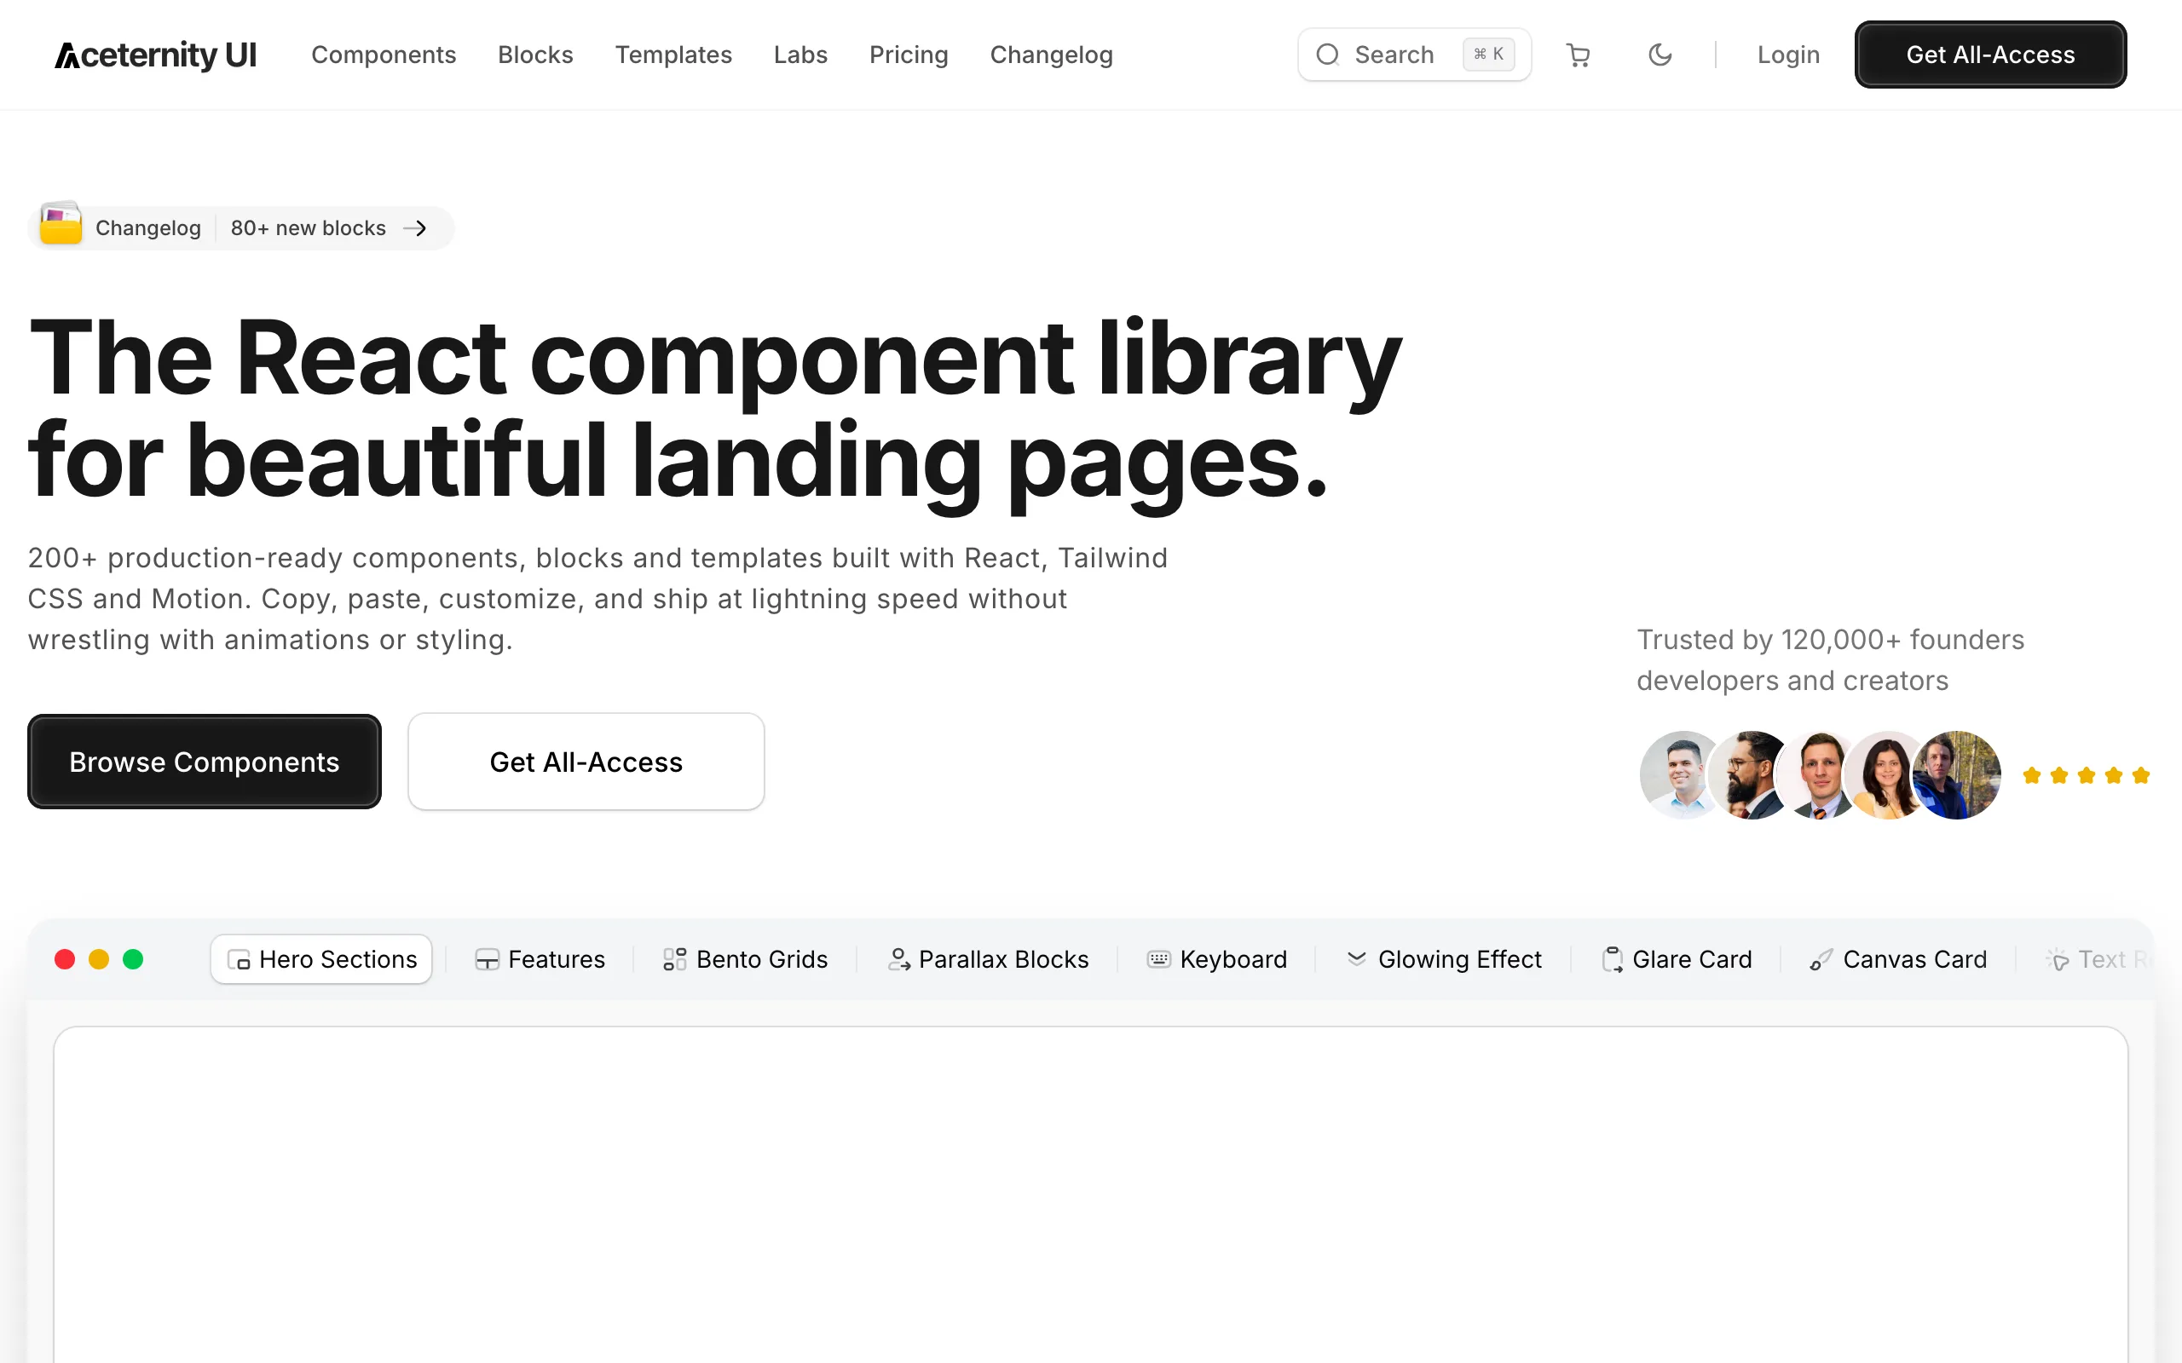Click the Bento Grids tab icon
The height and width of the screenshot is (1363, 2182).
point(674,960)
